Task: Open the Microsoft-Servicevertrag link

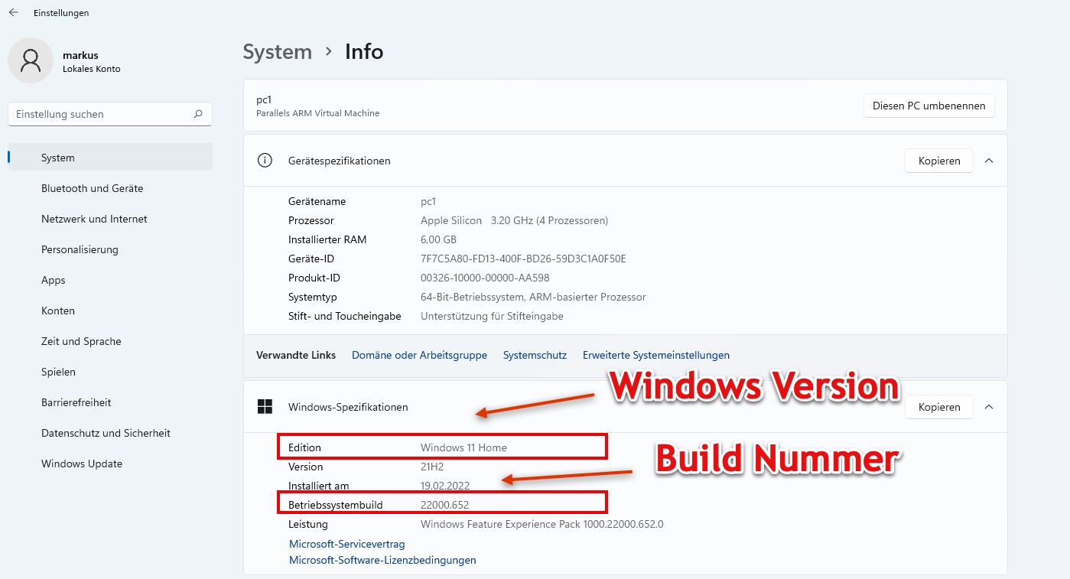Action: [346, 544]
